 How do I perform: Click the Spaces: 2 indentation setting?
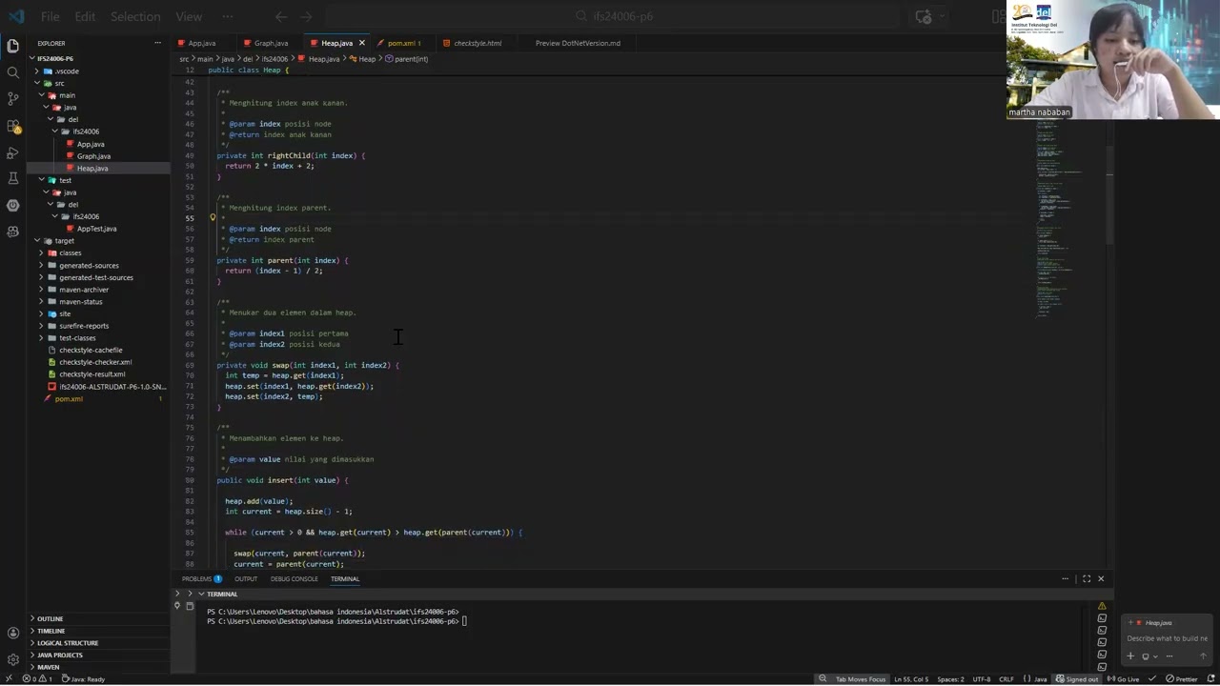coord(950,679)
